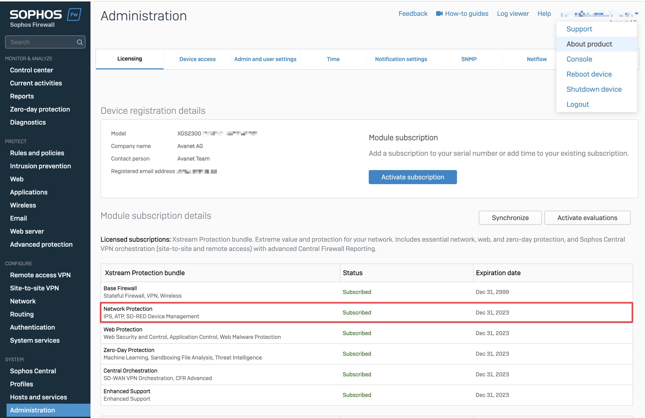Click the Sophos Firewall logo
This screenshot has width=645, height=418.
pos(45,18)
